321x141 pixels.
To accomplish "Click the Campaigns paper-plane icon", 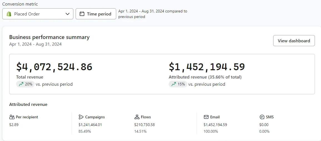I will (81, 117).
